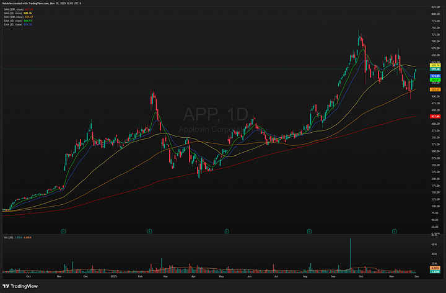Click the tallest volume bar in September
Viewport: 446px width, 293px height.
(x=351, y=256)
